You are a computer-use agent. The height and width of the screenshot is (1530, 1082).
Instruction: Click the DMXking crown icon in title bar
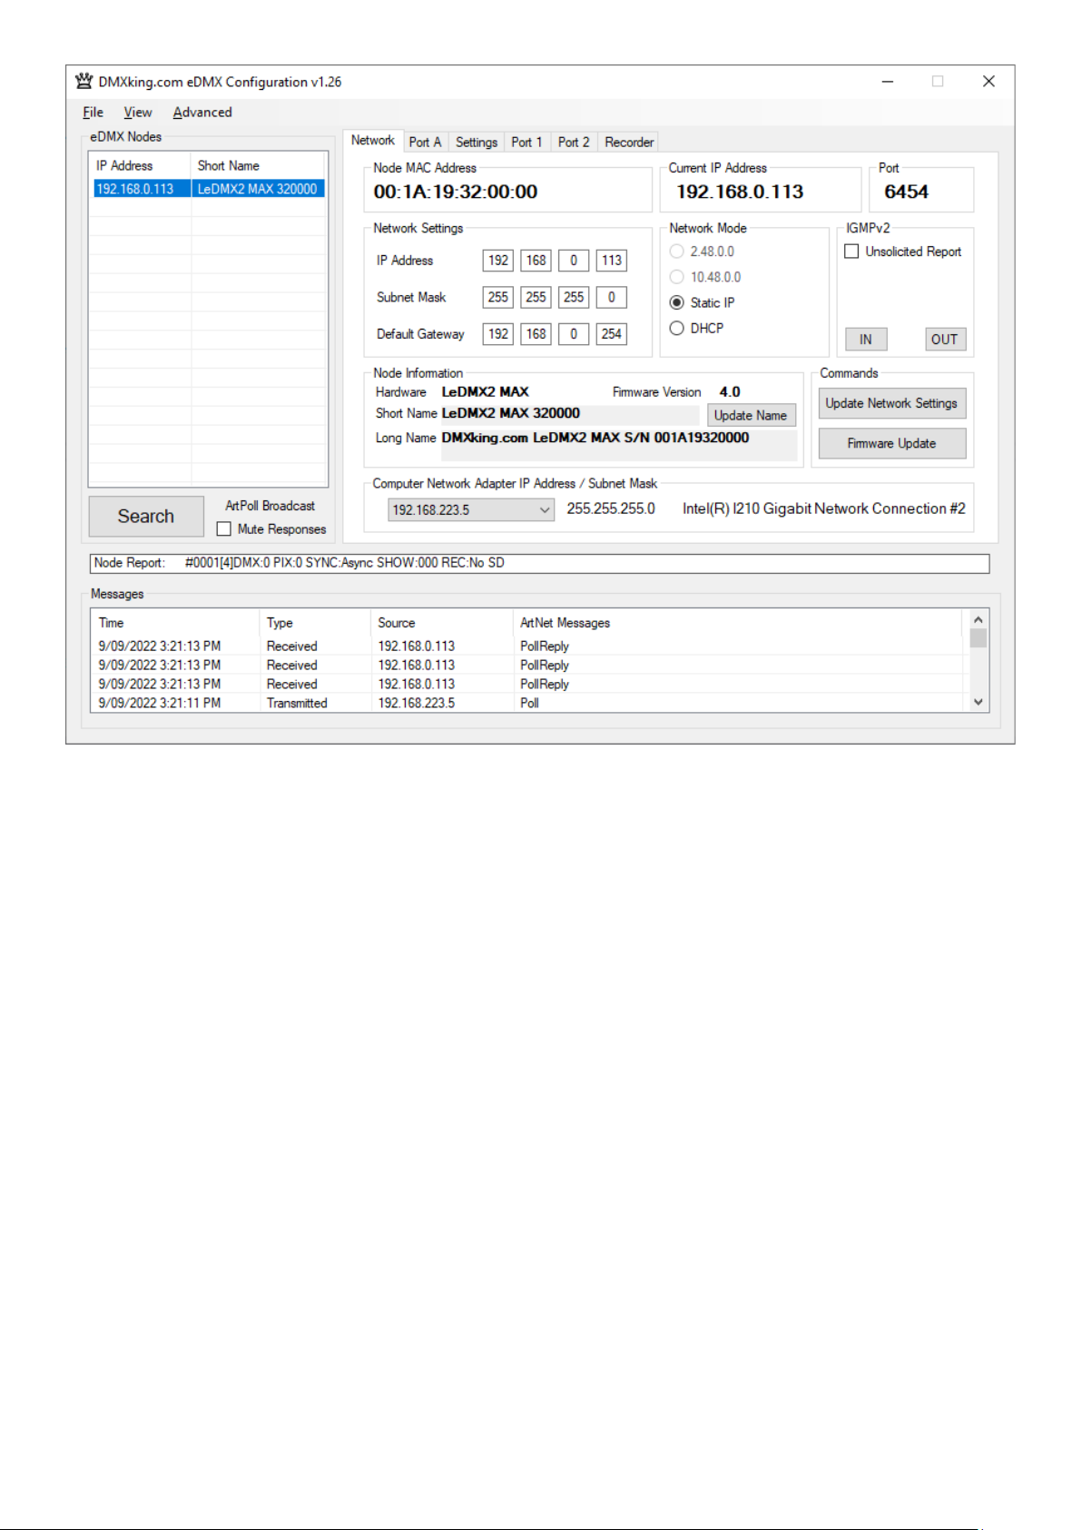[84, 81]
